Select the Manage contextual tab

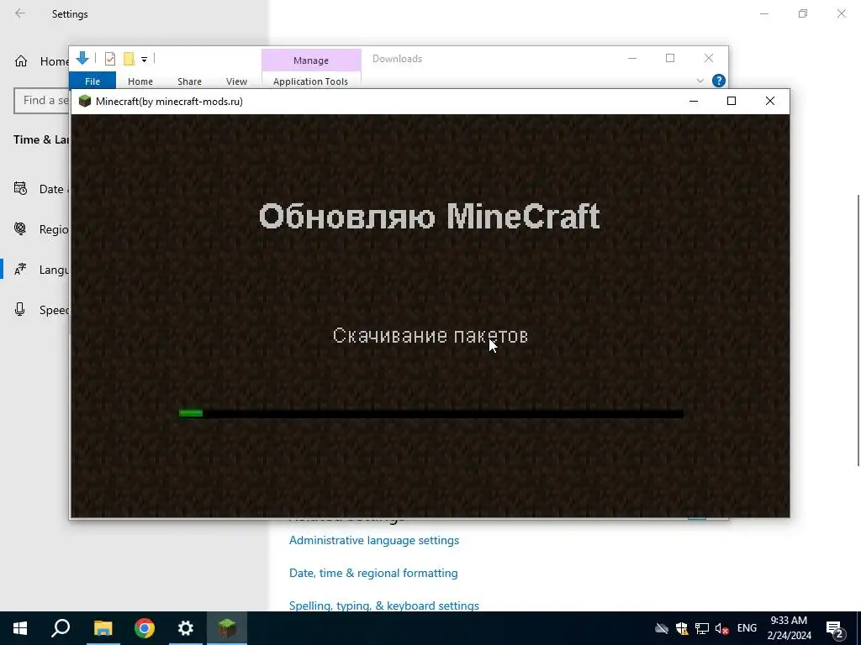pos(311,60)
